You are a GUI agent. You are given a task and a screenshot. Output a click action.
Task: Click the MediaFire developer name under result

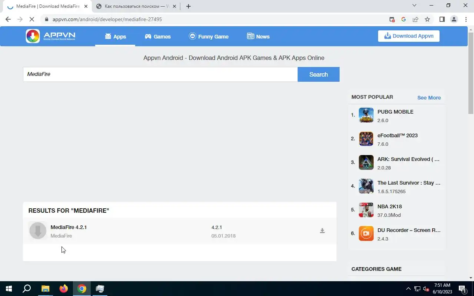tap(61, 236)
